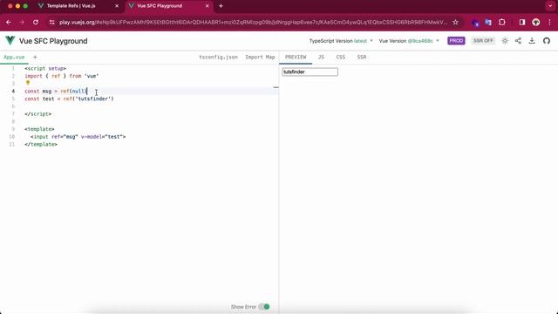558x314 pixels.
Task: Toggle SSR OFF button
Action: (483, 41)
